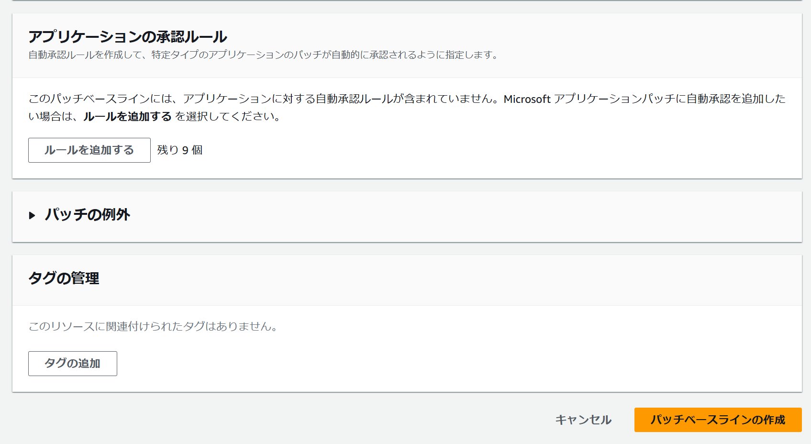The height and width of the screenshot is (444, 811).
Task: Click blank header area beside タグの管理
Action: pyautogui.click(x=431, y=278)
